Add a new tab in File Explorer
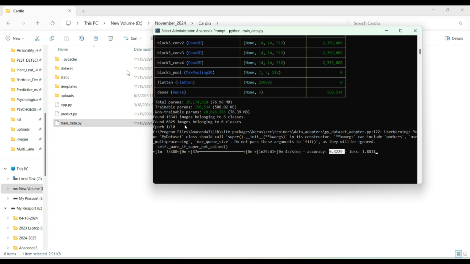 (x=83, y=11)
